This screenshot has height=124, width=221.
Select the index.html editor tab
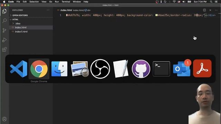click(x=66, y=10)
